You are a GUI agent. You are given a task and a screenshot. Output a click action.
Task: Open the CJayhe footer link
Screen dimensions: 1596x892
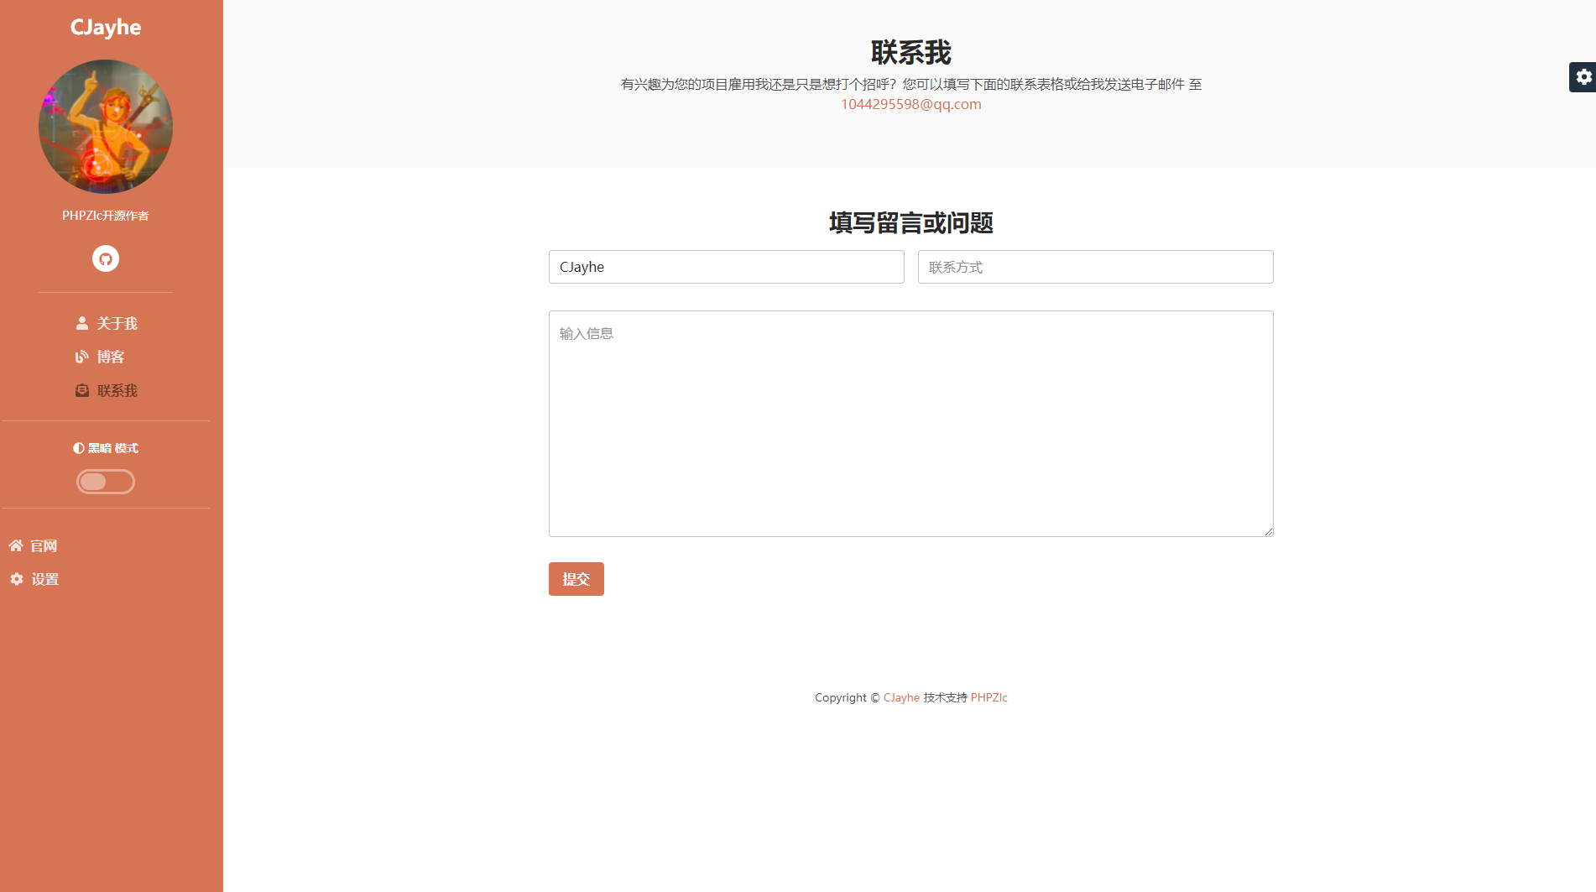click(x=901, y=697)
